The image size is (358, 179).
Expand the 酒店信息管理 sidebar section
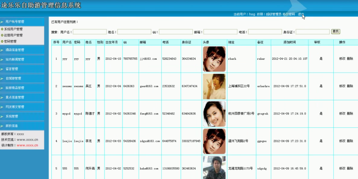coord(14,50)
